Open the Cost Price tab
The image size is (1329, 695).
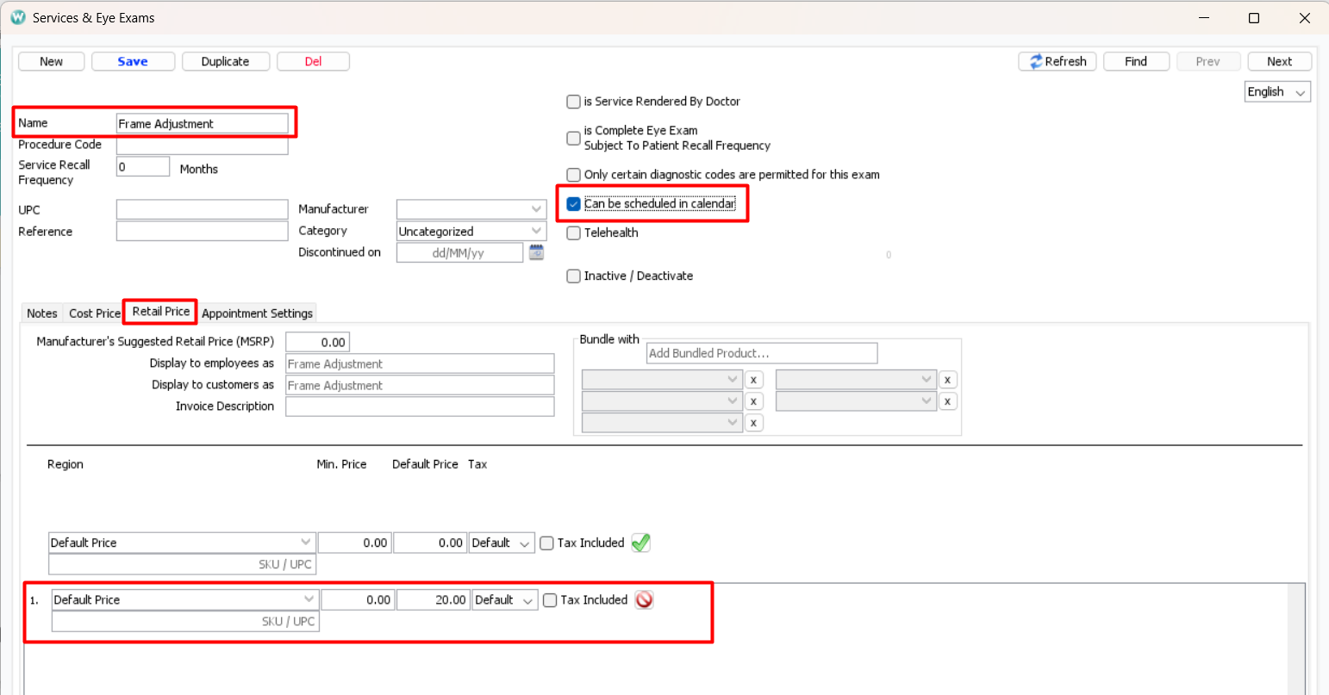(x=95, y=313)
